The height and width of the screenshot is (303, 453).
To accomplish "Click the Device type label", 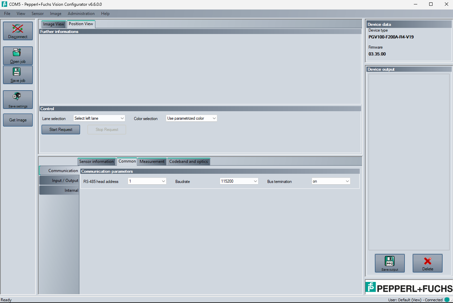I will click(x=378, y=31).
